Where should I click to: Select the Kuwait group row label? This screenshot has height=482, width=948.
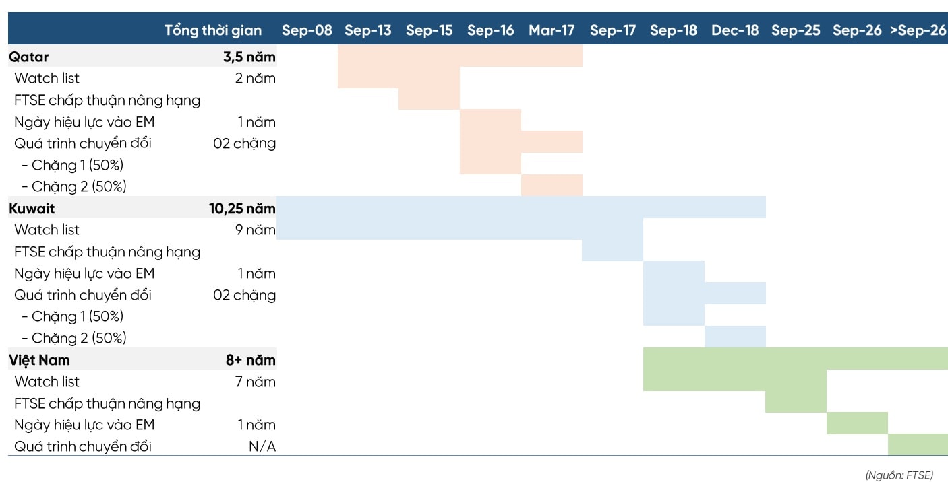click(x=32, y=208)
